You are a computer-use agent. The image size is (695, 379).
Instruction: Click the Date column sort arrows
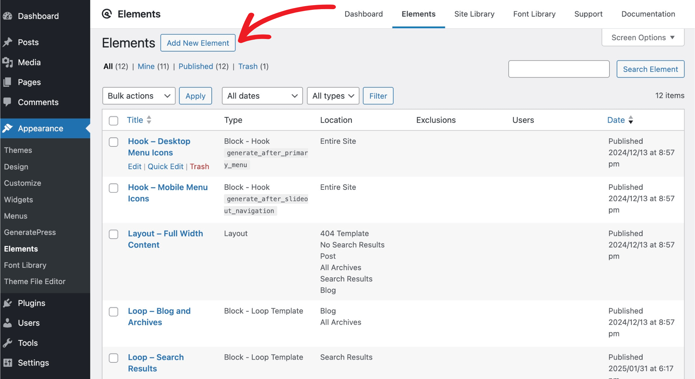(x=631, y=120)
